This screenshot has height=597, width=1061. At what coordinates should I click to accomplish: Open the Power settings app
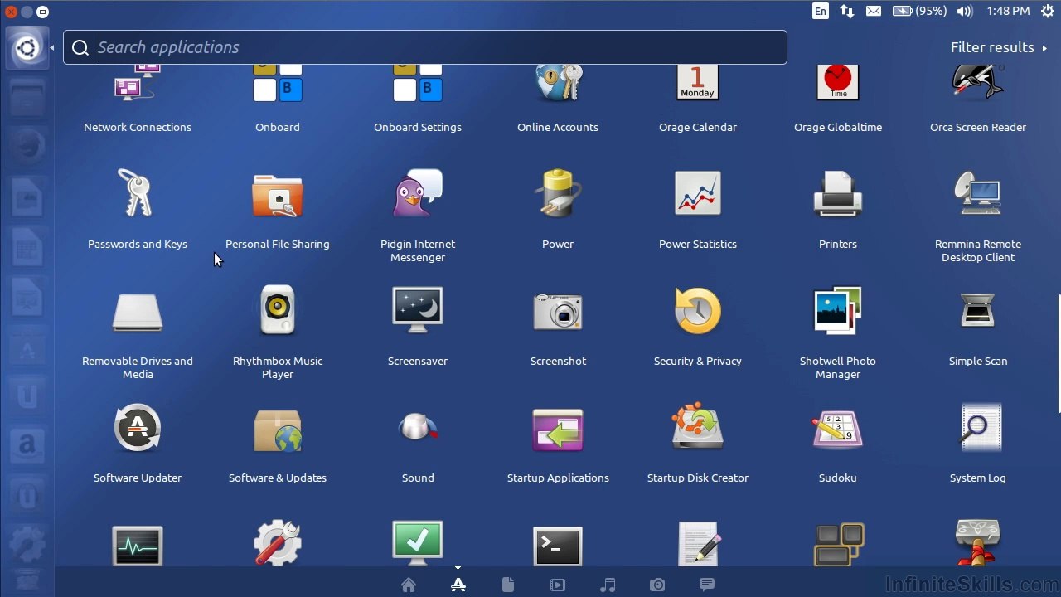tap(558, 209)
